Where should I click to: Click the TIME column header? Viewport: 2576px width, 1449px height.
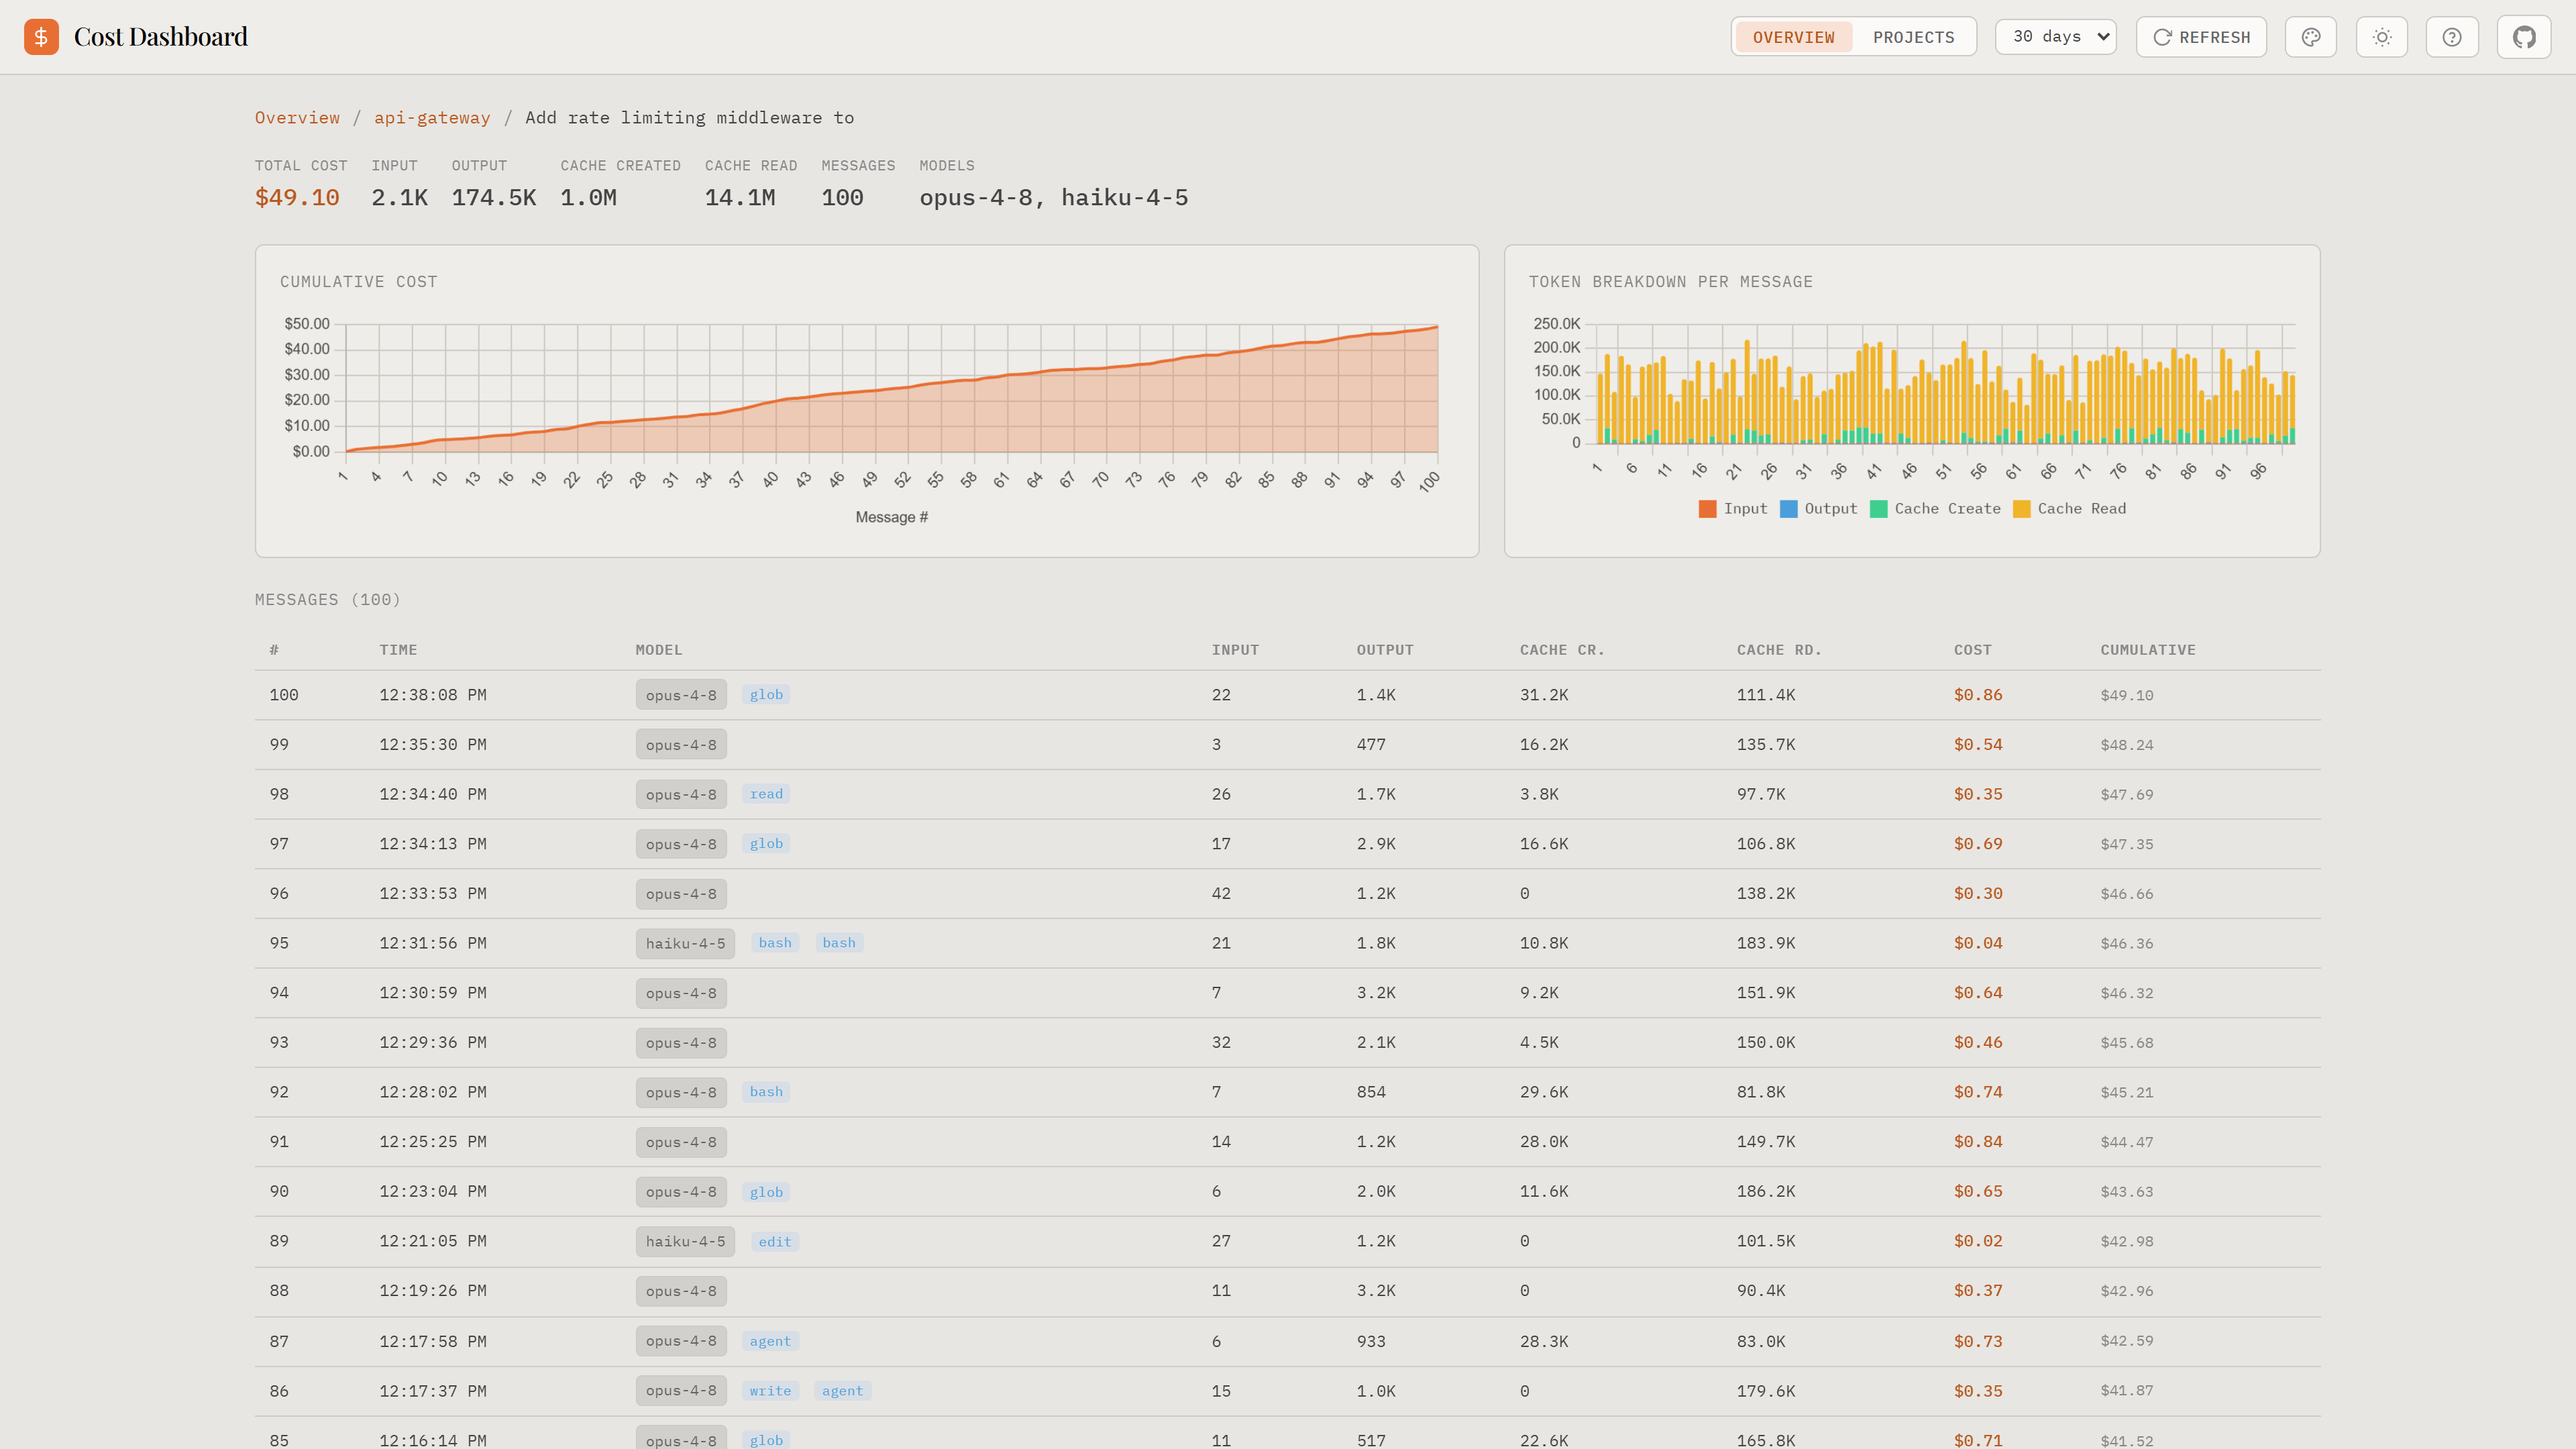tap(398, 650)
